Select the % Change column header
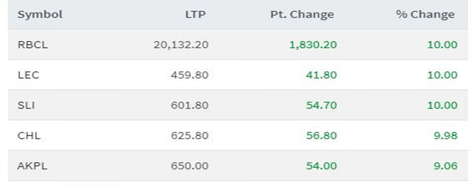 [x=425, y=14]
